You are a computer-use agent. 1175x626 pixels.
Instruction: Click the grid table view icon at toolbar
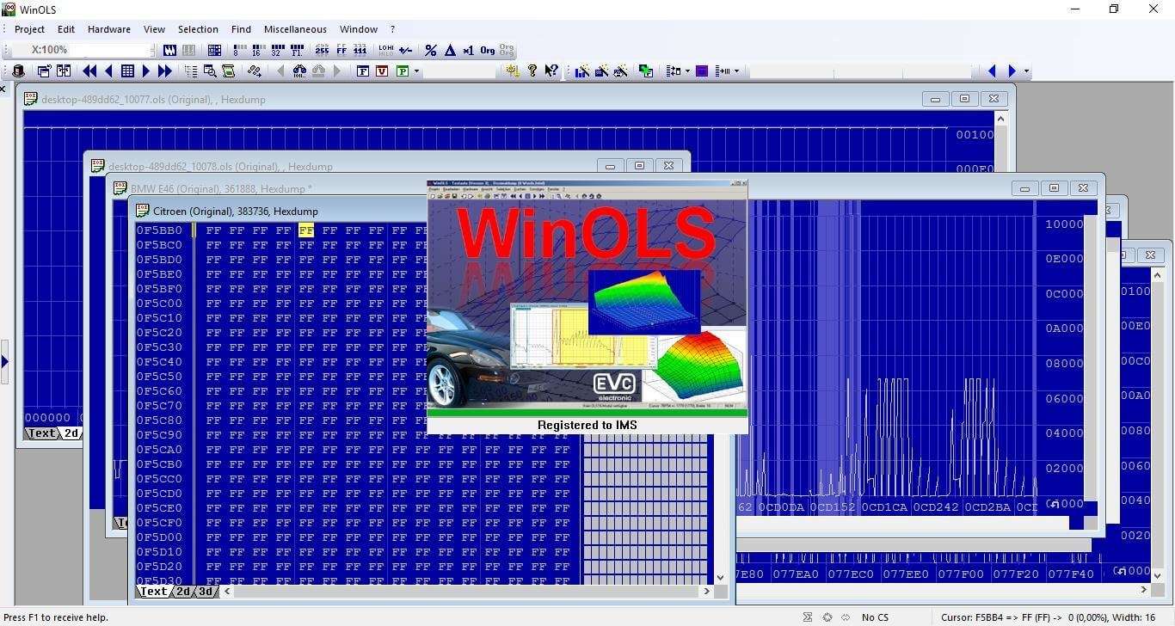(215, 51)
